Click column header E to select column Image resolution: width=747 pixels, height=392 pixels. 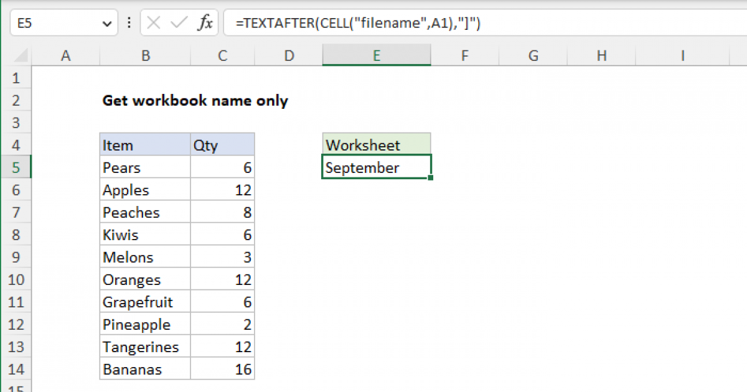tap(376, 55)
